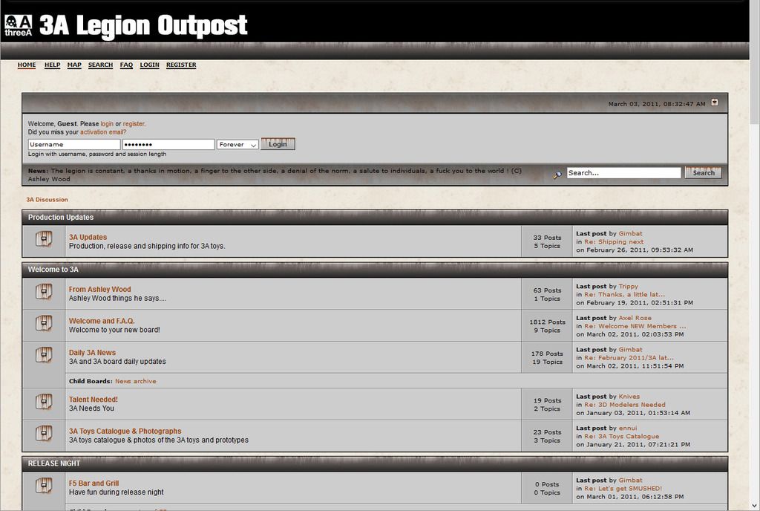This screenshot has width=760, height=511.
Task: Click the magnifier icon beside the search box
Action: (x=557, y=174)
